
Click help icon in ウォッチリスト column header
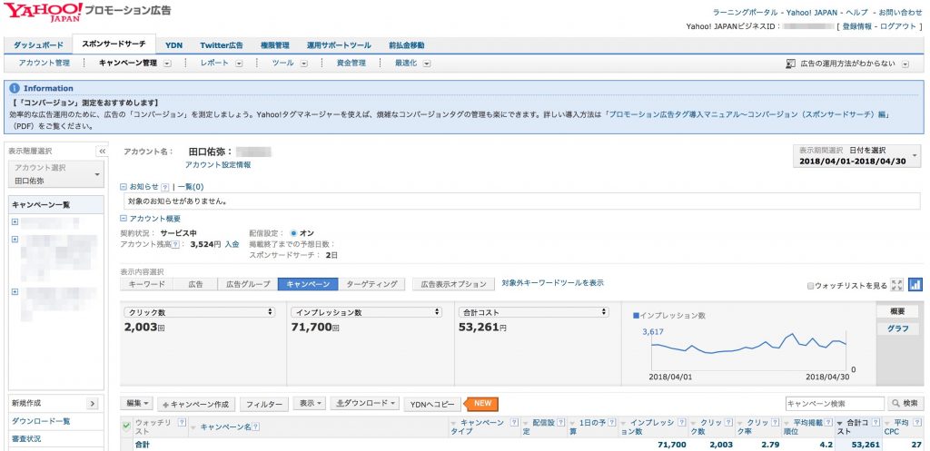(182, 423)
